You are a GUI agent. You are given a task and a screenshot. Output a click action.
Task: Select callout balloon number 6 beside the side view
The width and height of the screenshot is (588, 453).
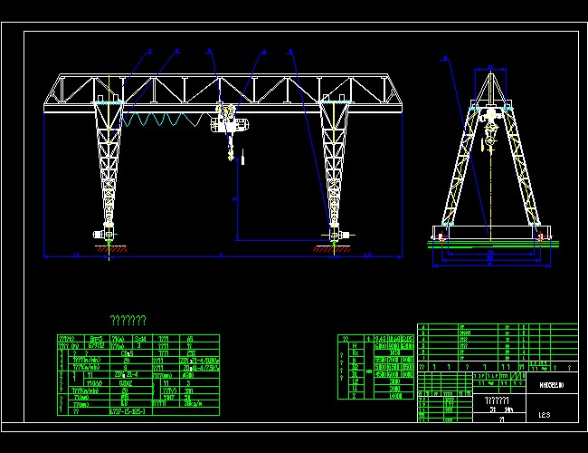445,58
